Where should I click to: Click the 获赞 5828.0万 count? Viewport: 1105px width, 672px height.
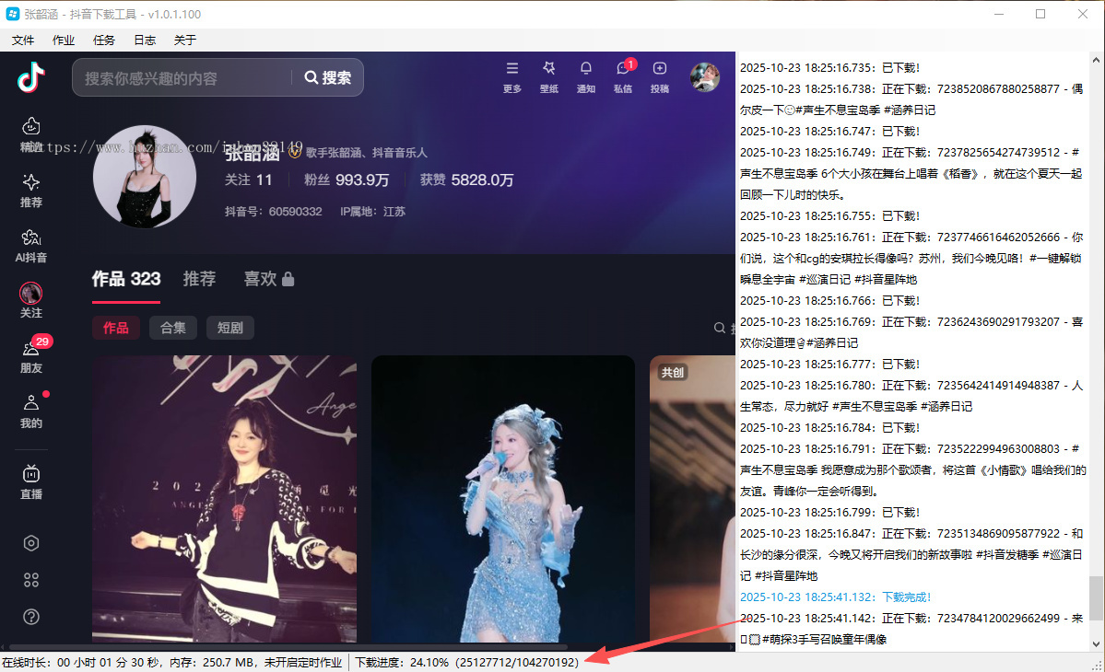466,180
